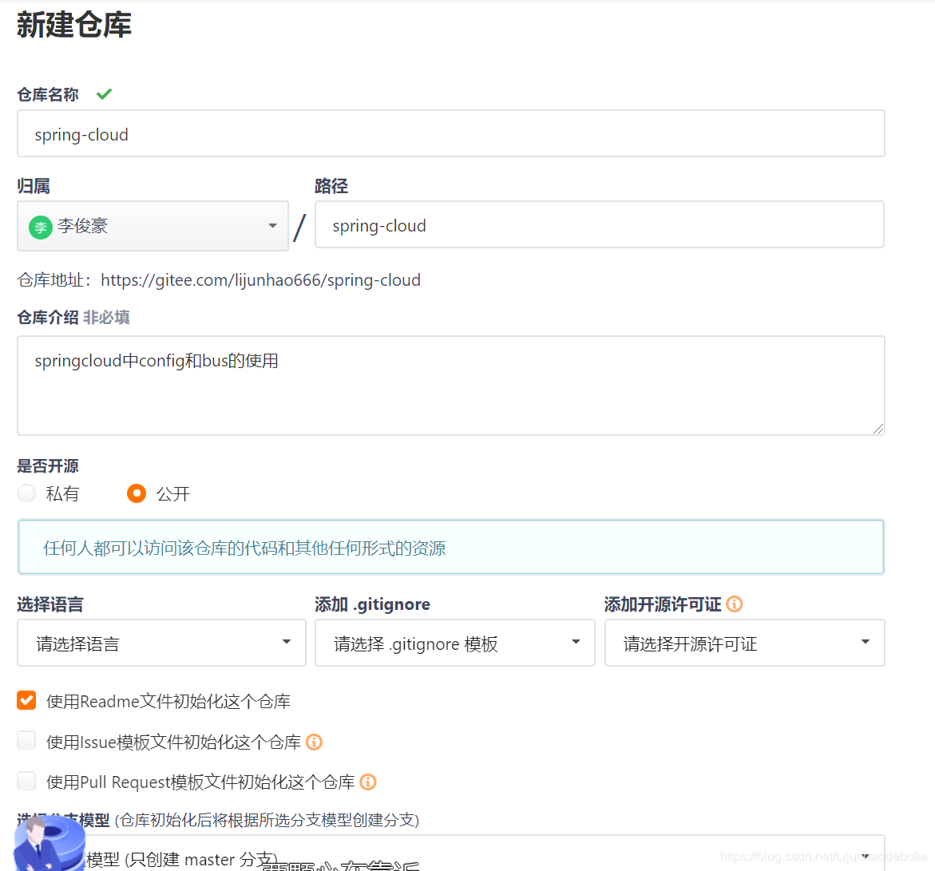Click the info icon next to 添加开源许可证

(735, 604)
